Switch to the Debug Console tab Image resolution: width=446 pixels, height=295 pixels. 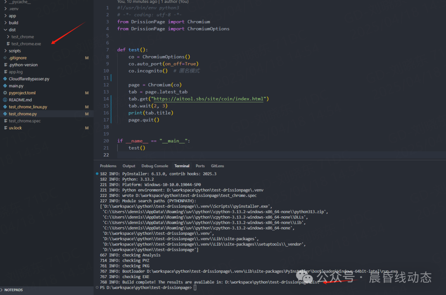click(x=155, y=166)
